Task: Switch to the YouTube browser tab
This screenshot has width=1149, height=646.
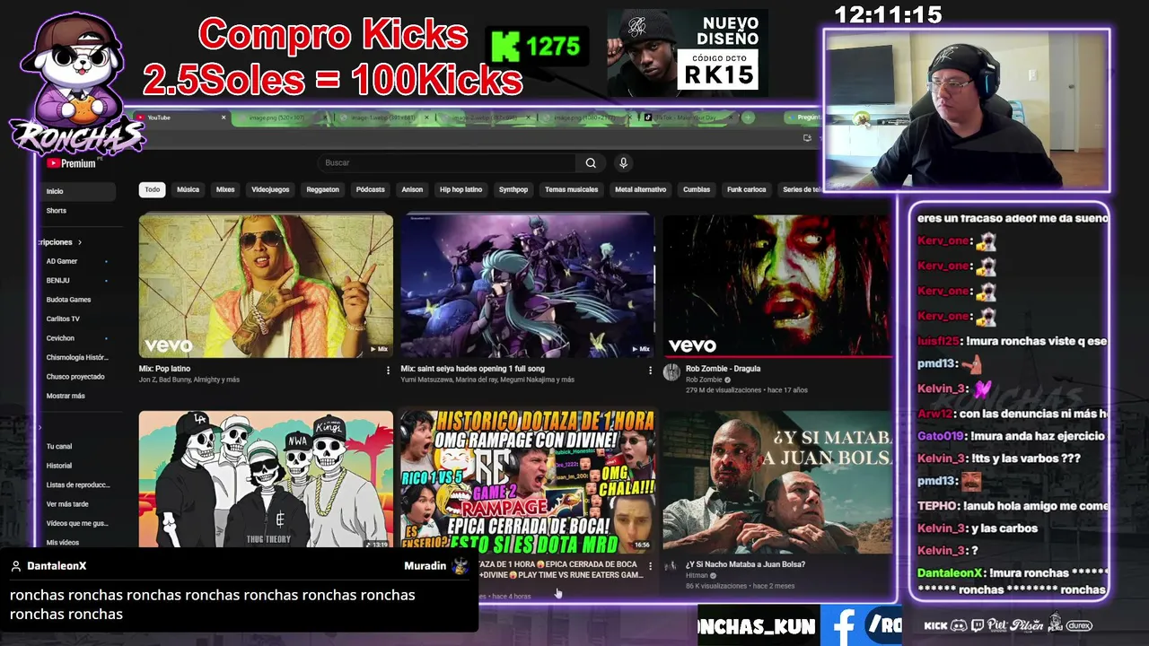Action: tap(181, 118)
